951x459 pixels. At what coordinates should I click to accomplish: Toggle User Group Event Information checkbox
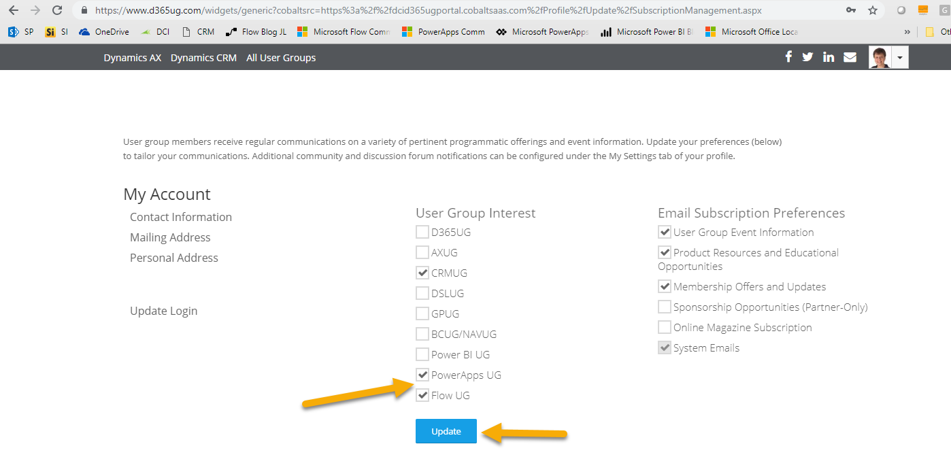click(665, 232)
